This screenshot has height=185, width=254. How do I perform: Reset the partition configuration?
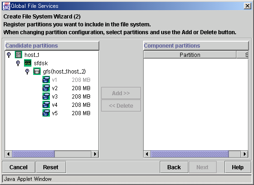[x=51, y=167]
